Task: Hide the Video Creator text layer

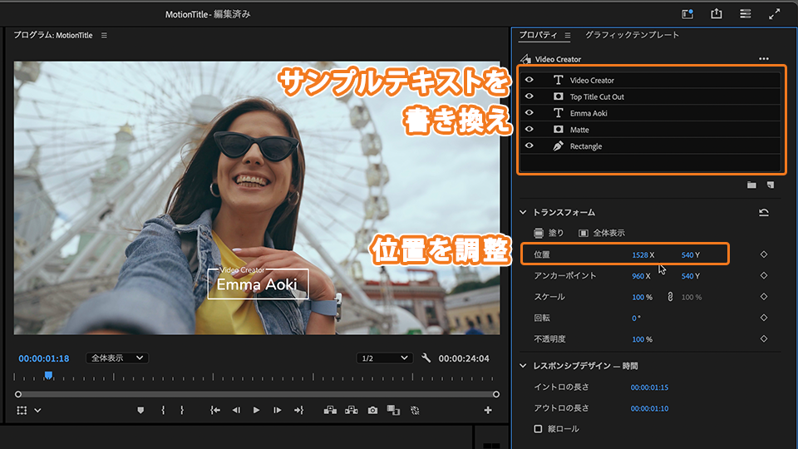Action: click(529, 80)
